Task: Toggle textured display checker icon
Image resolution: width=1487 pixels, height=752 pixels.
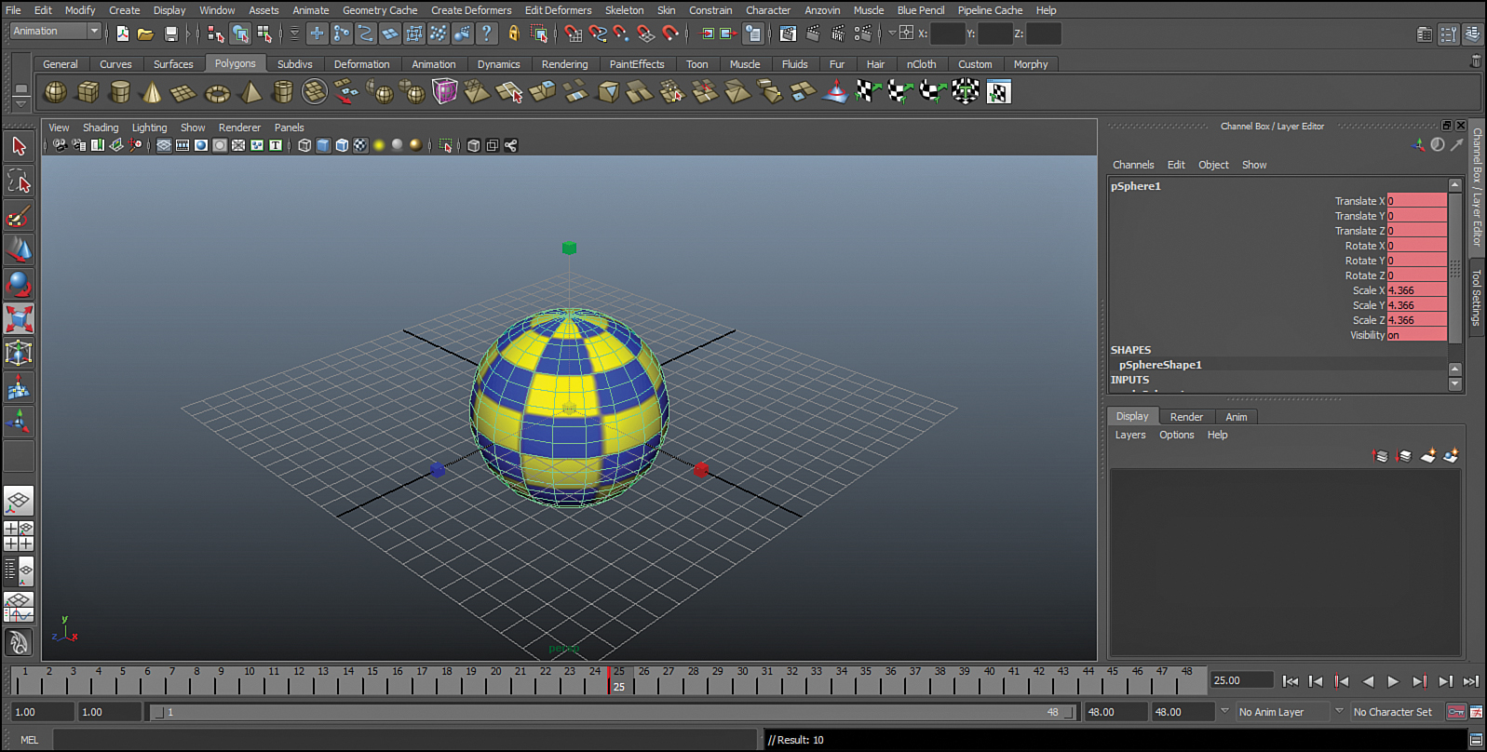Action: [x=360, y=145]
